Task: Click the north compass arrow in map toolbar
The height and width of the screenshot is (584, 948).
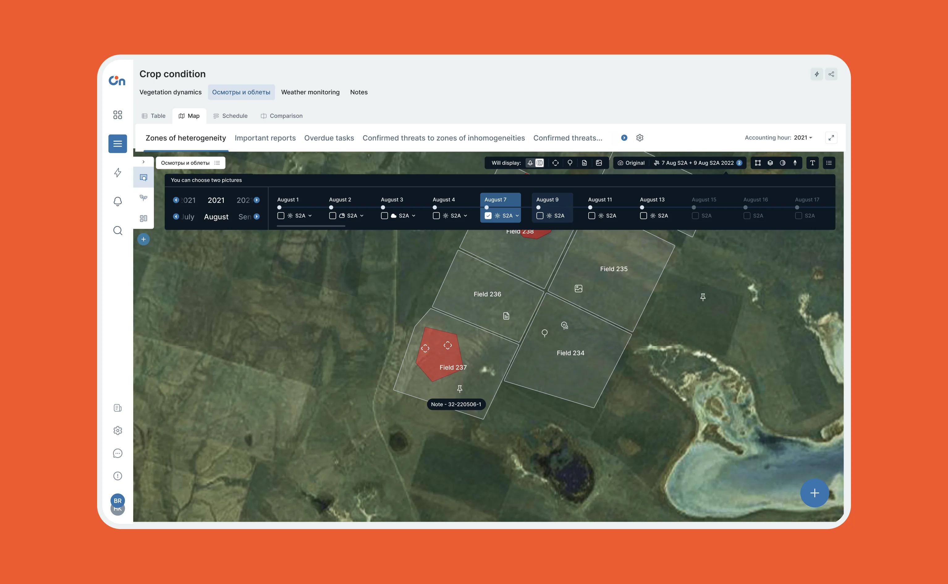Action: 795,163
